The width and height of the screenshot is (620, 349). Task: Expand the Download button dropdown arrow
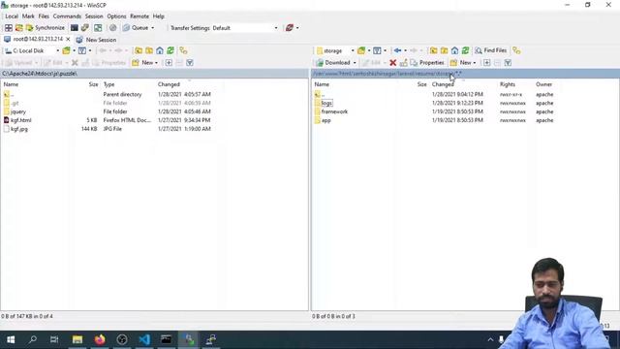click(x=355, y=62)
